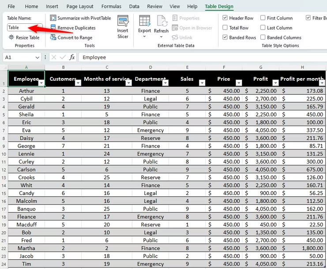
Task: Click Summarize with PivotTable icon
Action: (53, 18)
